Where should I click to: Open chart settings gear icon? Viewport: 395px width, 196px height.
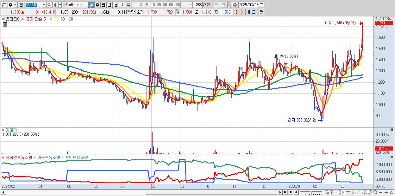(235, 5)
